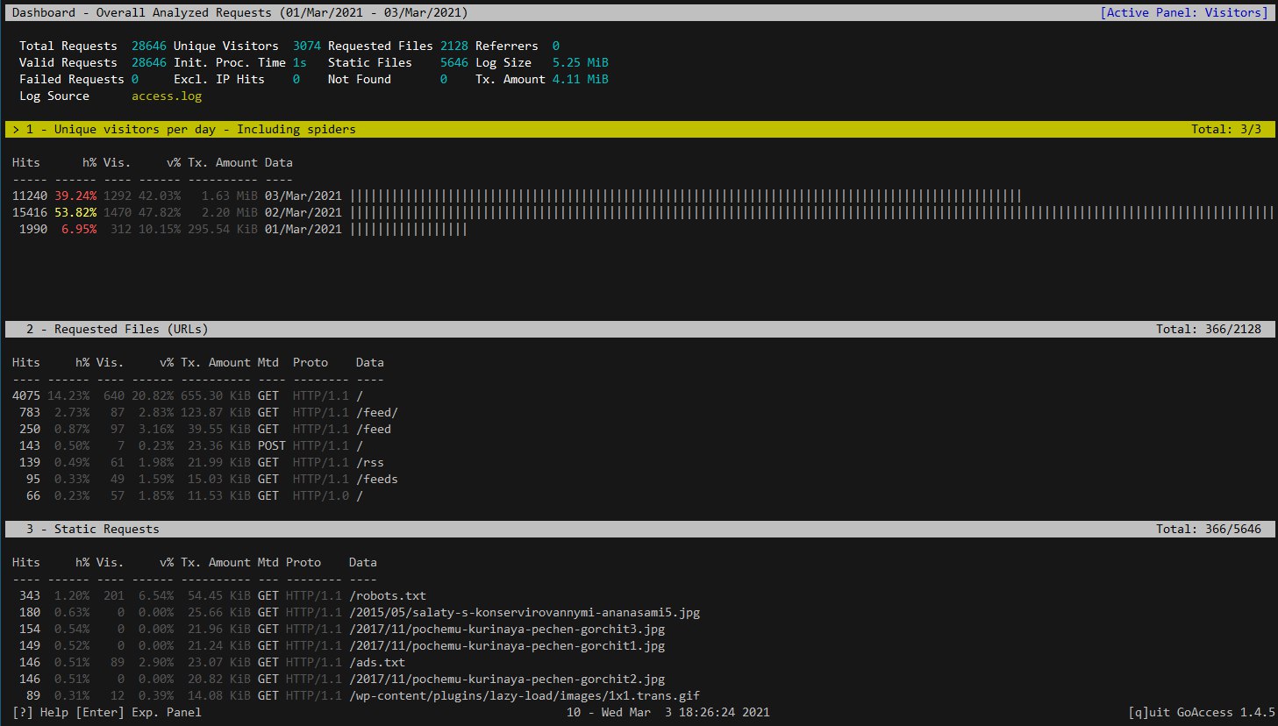Click the 01/Mar/2021 visitors row date
Image resolution: width=1278 pixels, height=726 pixels.
(x=303, y=229)
